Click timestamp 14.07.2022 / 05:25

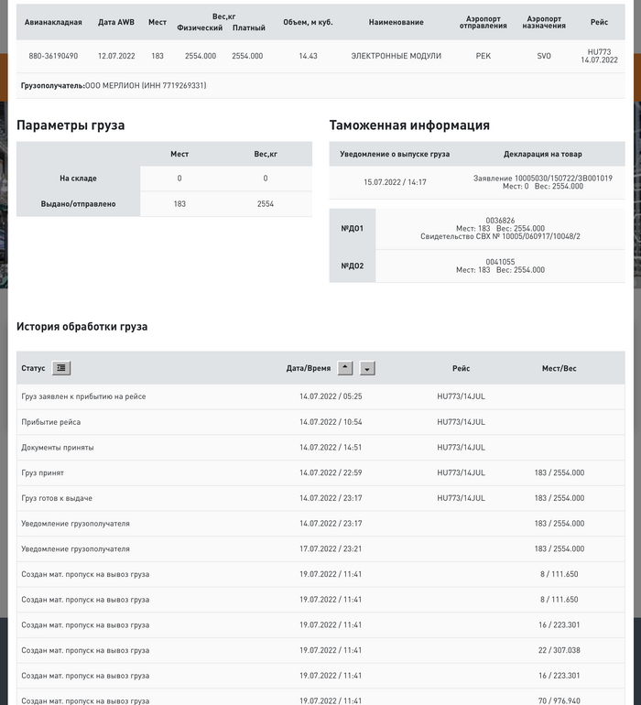click(x=331, y=396)
